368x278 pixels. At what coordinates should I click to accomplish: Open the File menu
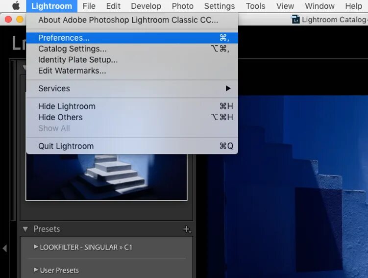(x=89, y=6)
